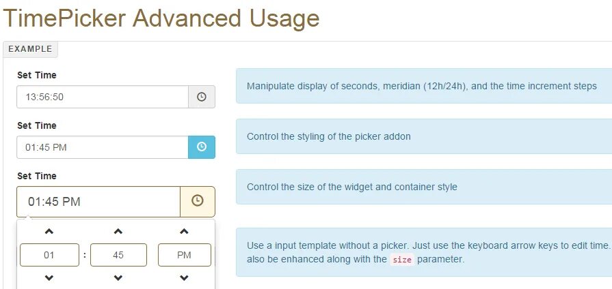
Task: Select the EXAMPLE tab label
Action: pos(31,49)
